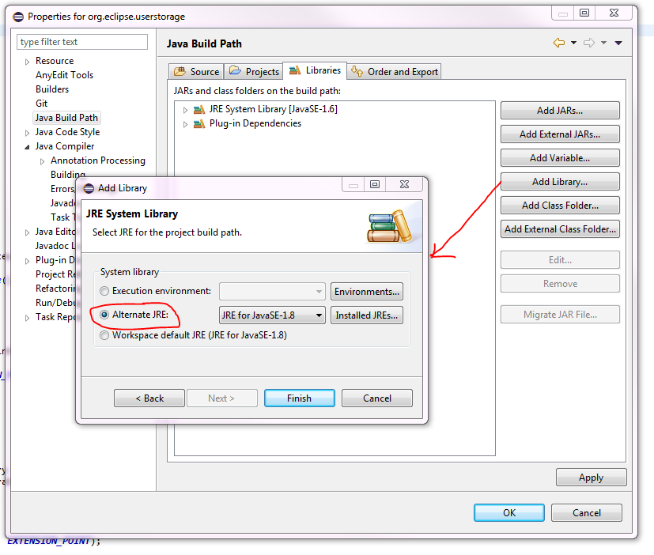Viewport: 654px width, 555px height.
Task: Click the Eclipse icon in Properties title bar
Action: pyautogui.click(x=18, y=17)
